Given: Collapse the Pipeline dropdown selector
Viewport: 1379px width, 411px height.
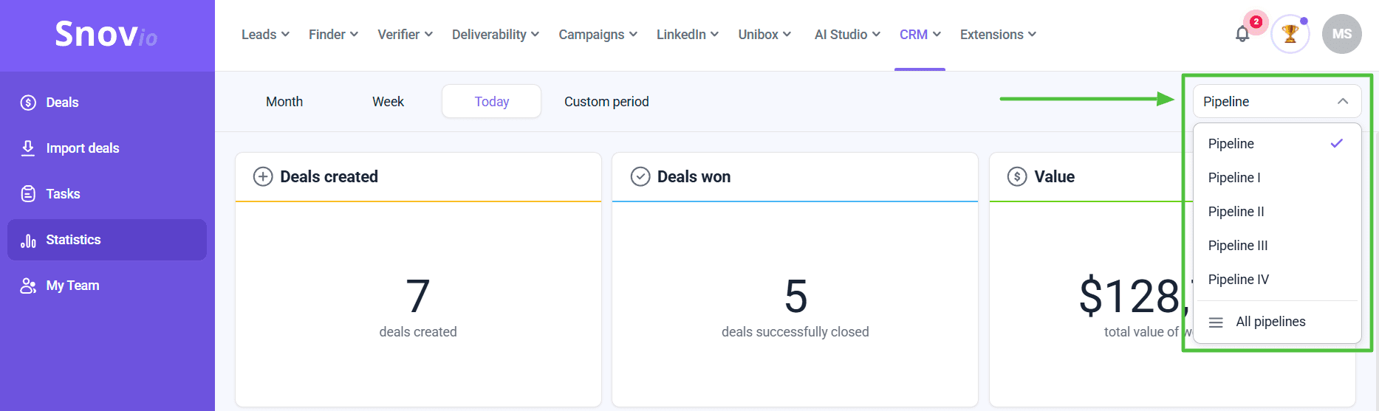Looking at the screenshot, I should tap(1276, 102).
